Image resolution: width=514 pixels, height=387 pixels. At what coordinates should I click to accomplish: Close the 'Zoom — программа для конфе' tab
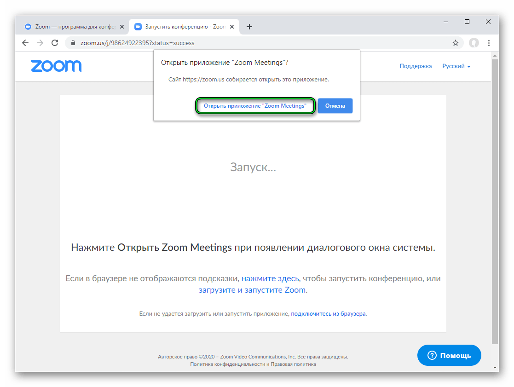click(x=122, y=27)
